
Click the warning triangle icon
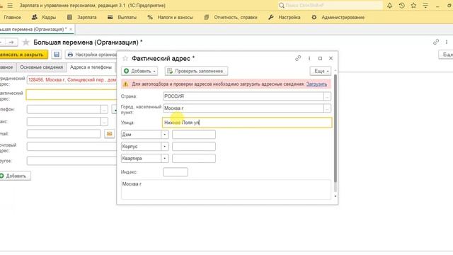[x=125, y=84]
